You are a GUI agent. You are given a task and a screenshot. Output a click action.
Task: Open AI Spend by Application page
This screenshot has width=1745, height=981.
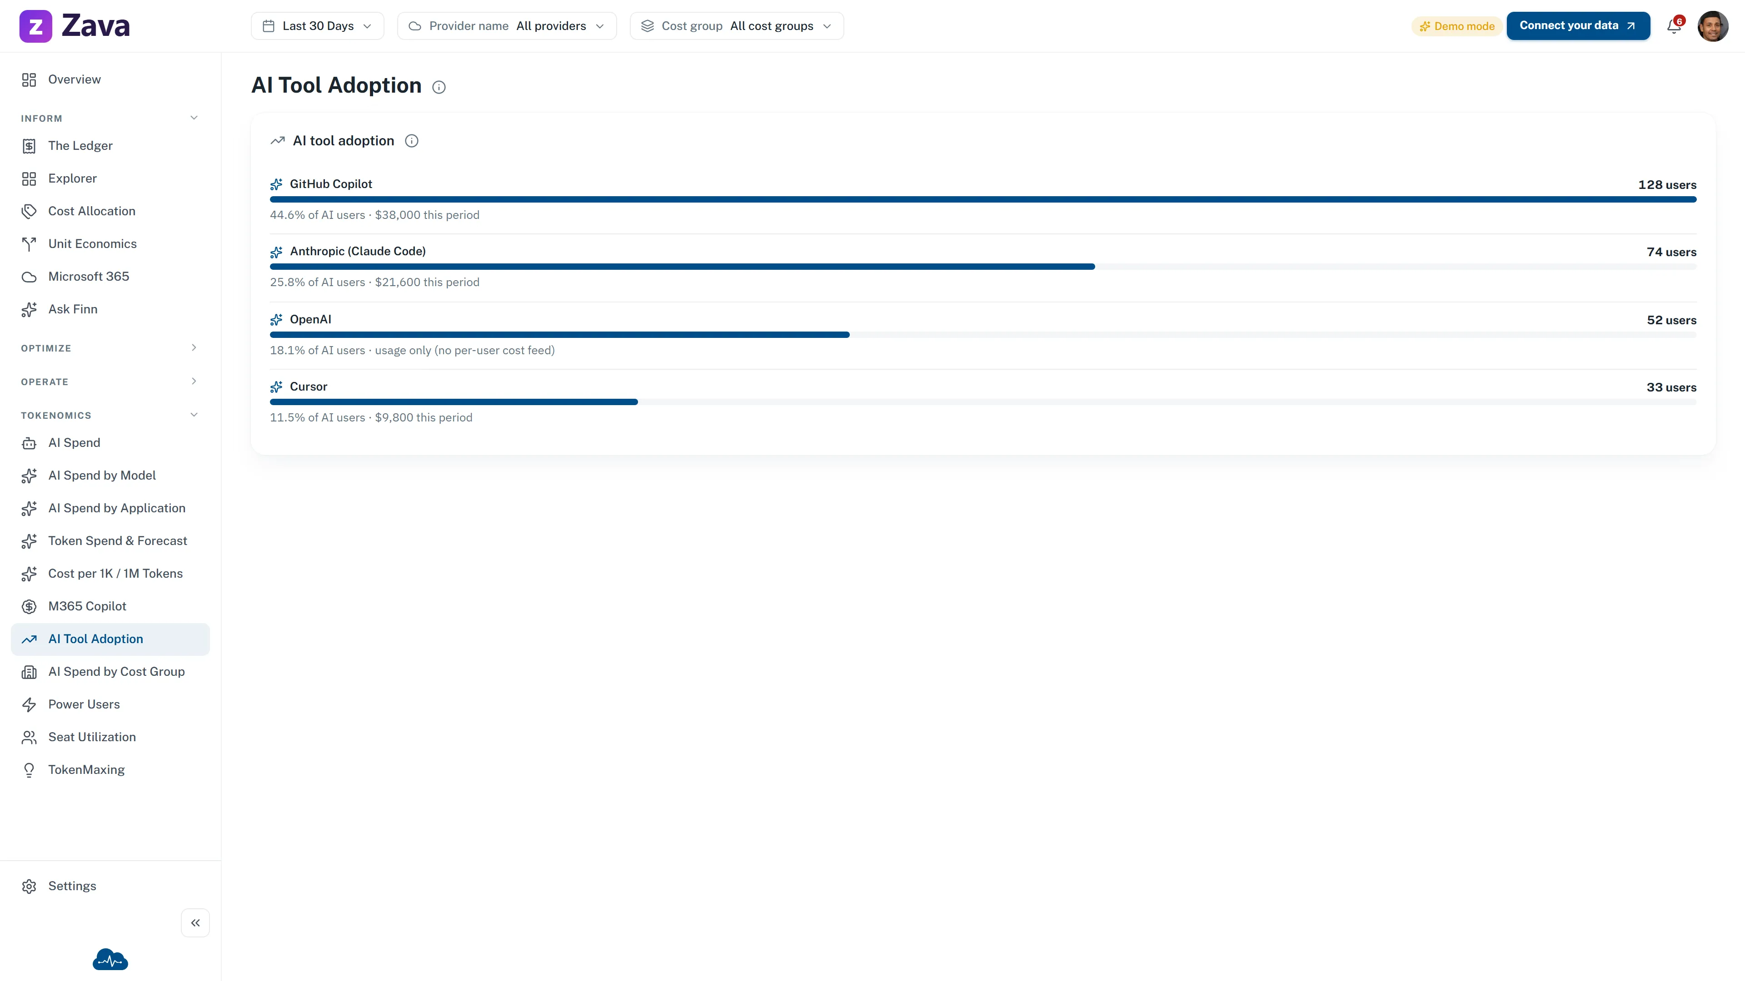coord(110,509)
